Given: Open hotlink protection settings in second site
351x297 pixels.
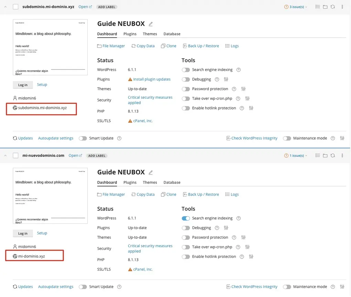Looking at the screenshot, I should coord(251,256).
